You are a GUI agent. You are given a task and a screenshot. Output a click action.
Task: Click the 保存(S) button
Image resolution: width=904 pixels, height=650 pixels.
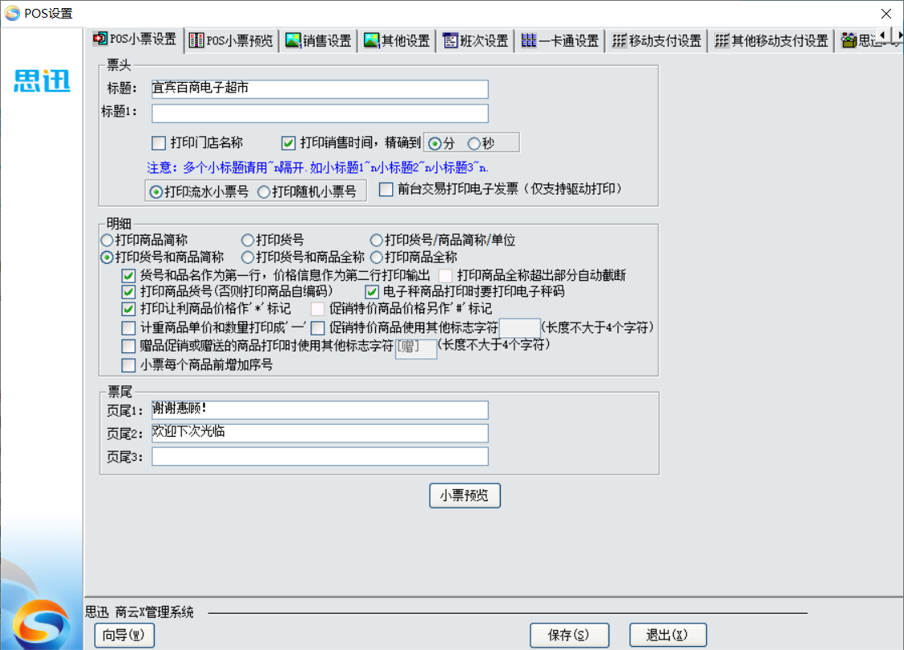(x=569, y=636)
